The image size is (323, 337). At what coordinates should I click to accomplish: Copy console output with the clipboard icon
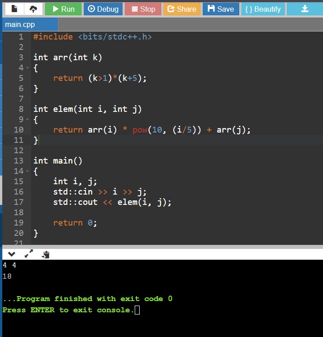pyautogui.click(x=45, y=254)
